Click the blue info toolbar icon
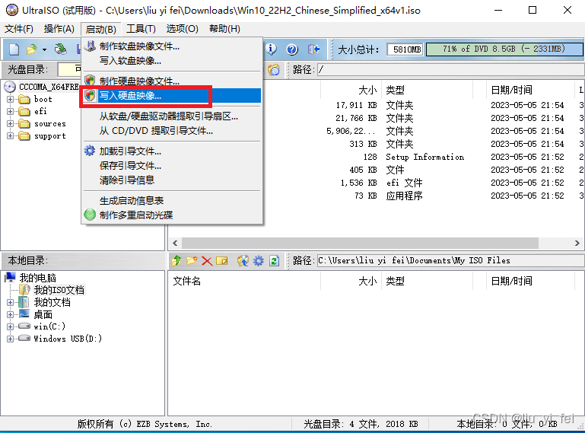Viewport: 585px width, 433px height. pyautogui.click(x=271, y=49)
